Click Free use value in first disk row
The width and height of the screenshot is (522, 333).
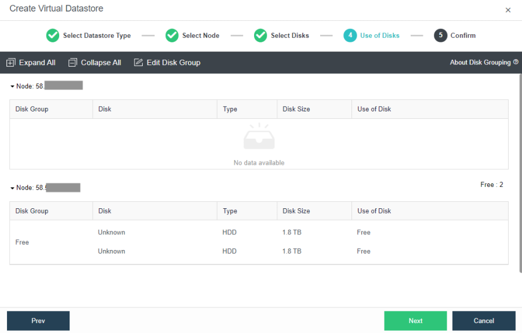364,233
